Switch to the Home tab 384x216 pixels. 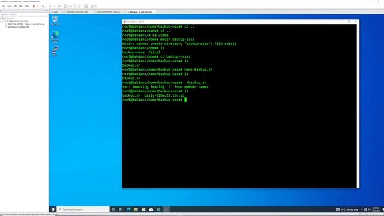click(x=56, y=12)
